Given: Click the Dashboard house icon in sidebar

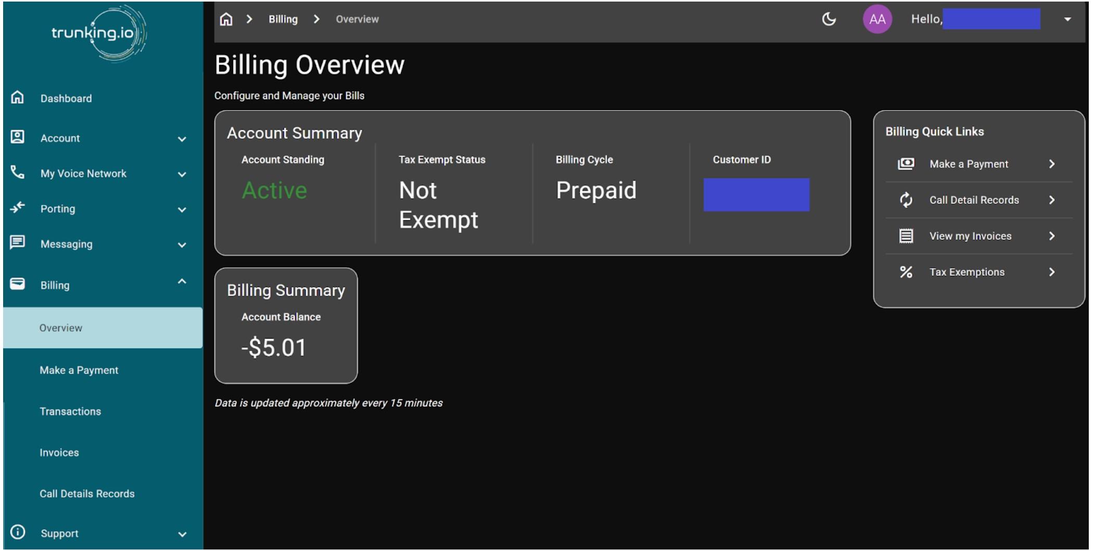Looking at the screenshot, I should click(18, 98).
